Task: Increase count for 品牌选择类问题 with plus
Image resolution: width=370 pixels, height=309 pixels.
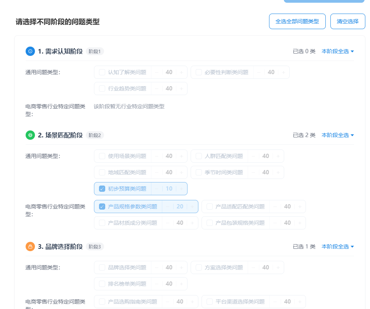Action: click(x=181, y=267)
